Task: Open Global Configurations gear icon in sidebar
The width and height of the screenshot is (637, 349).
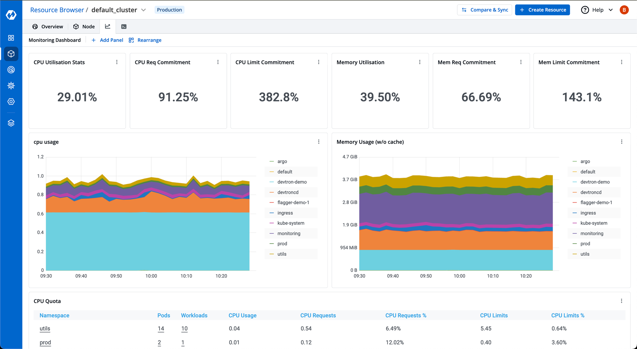Action: click(x=11, y=102)
